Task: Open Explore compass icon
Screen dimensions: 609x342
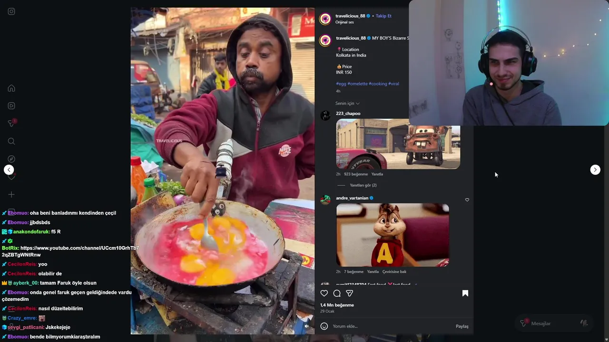Action: (x=11, y=159)
